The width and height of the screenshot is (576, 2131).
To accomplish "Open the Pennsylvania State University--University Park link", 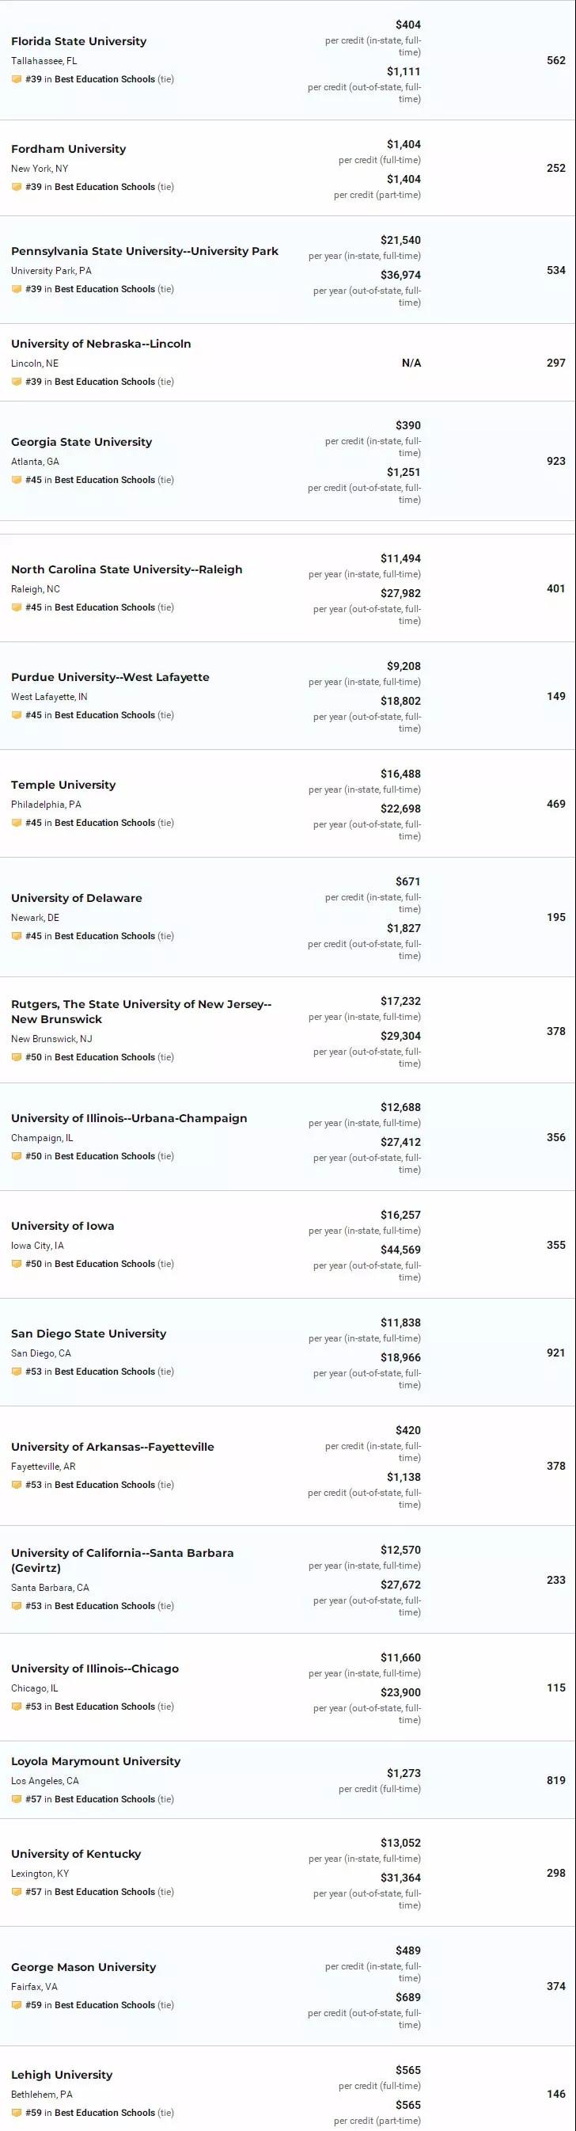I will coord(145,252).
